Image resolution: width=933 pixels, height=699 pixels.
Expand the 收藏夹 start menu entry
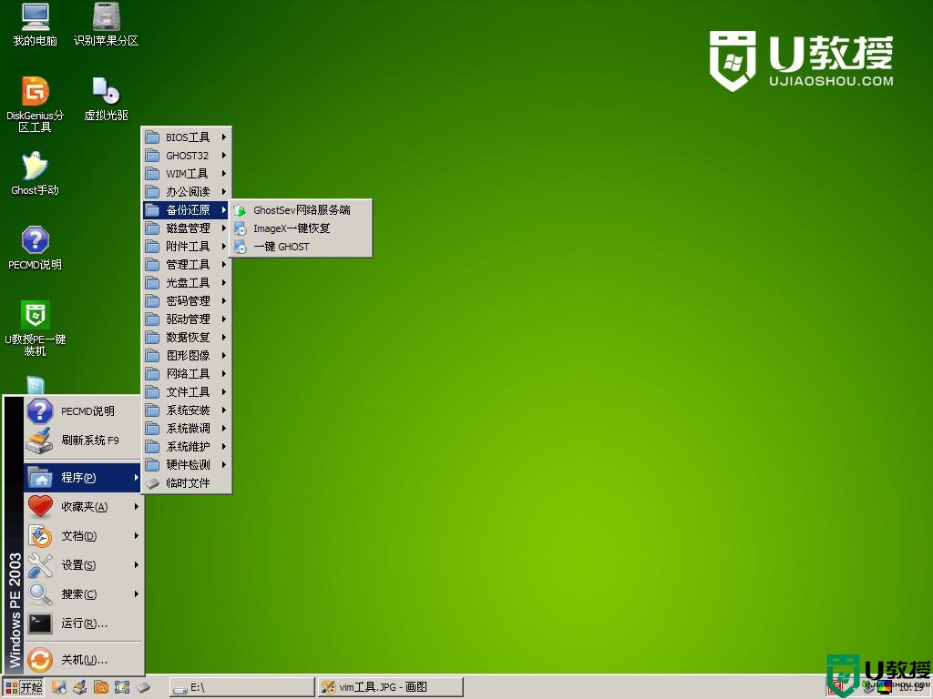pyautogui.click(x=84, y=507)
